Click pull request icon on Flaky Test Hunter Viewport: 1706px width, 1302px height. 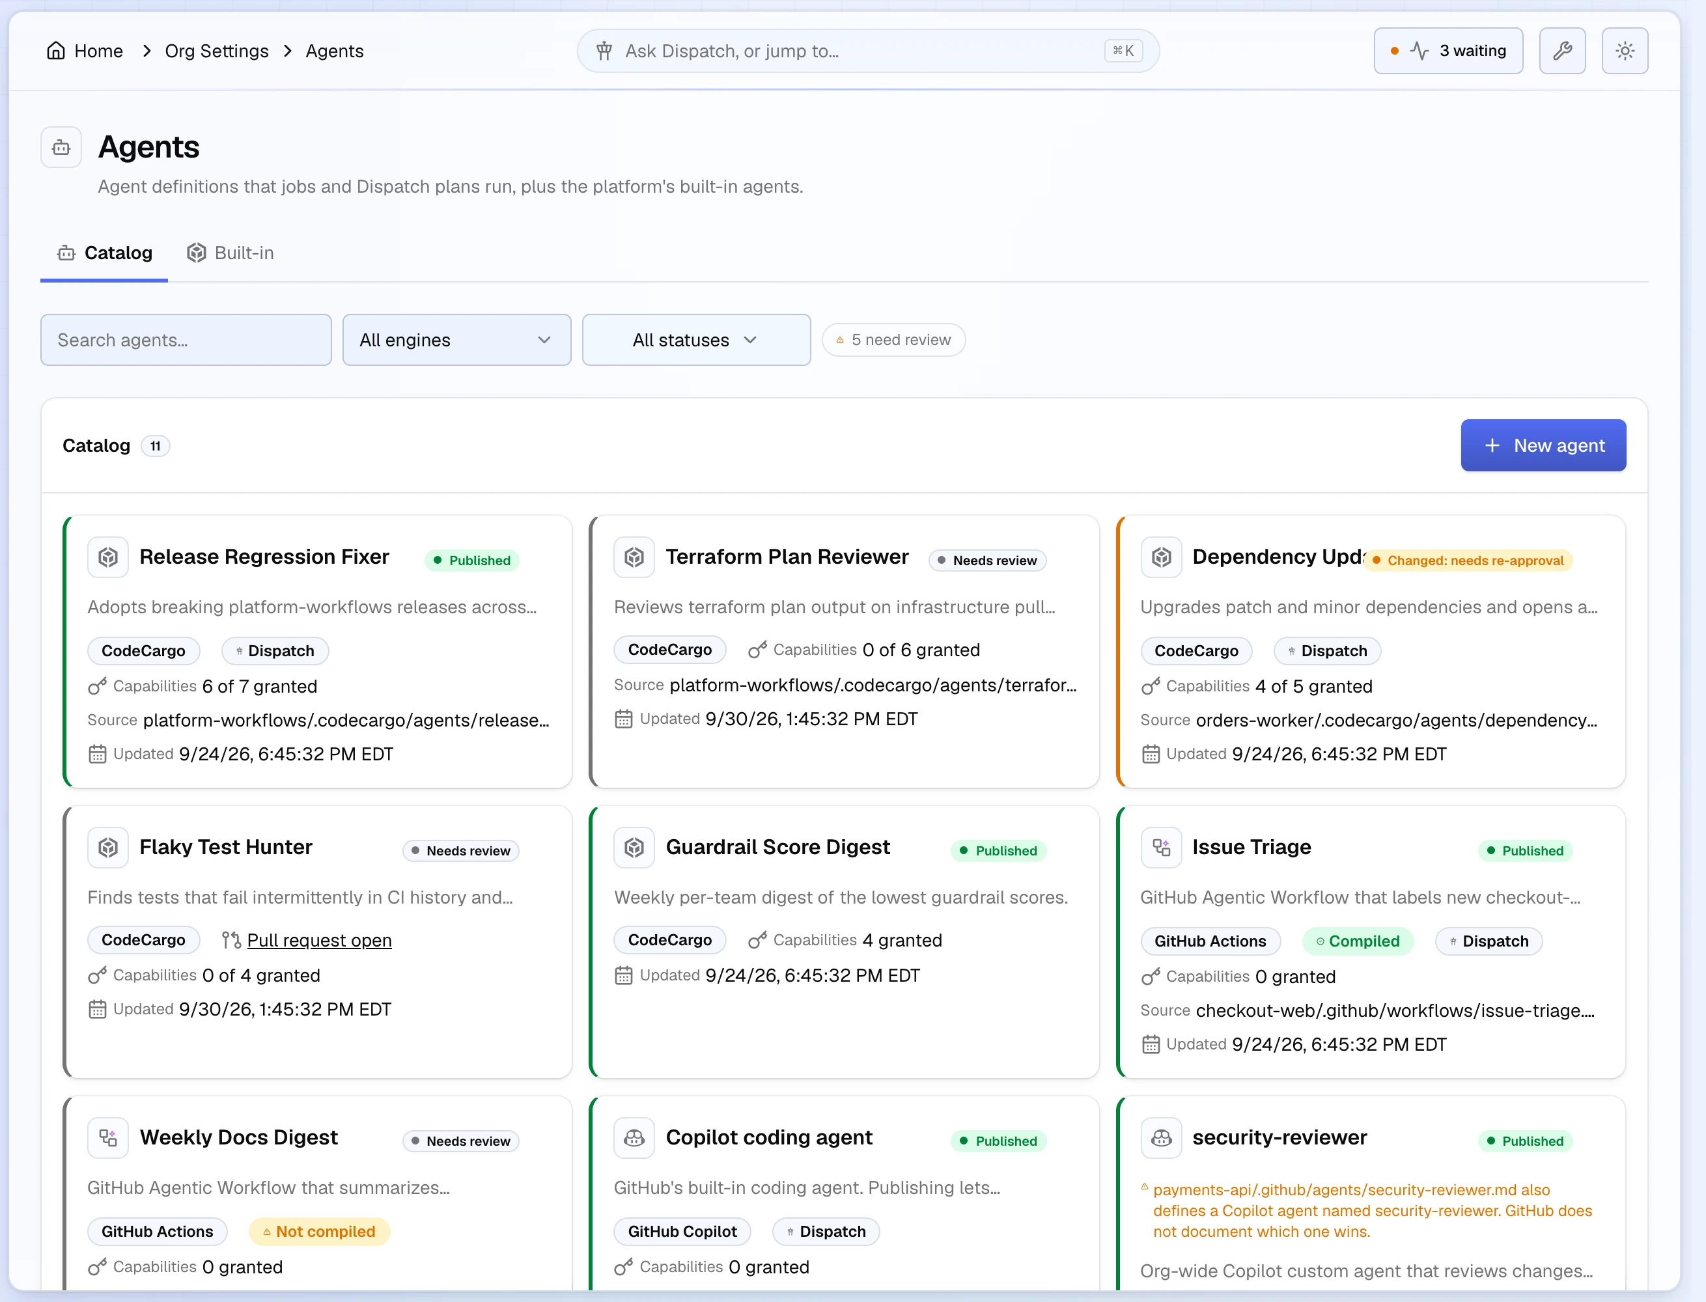[x=231, y=940]
